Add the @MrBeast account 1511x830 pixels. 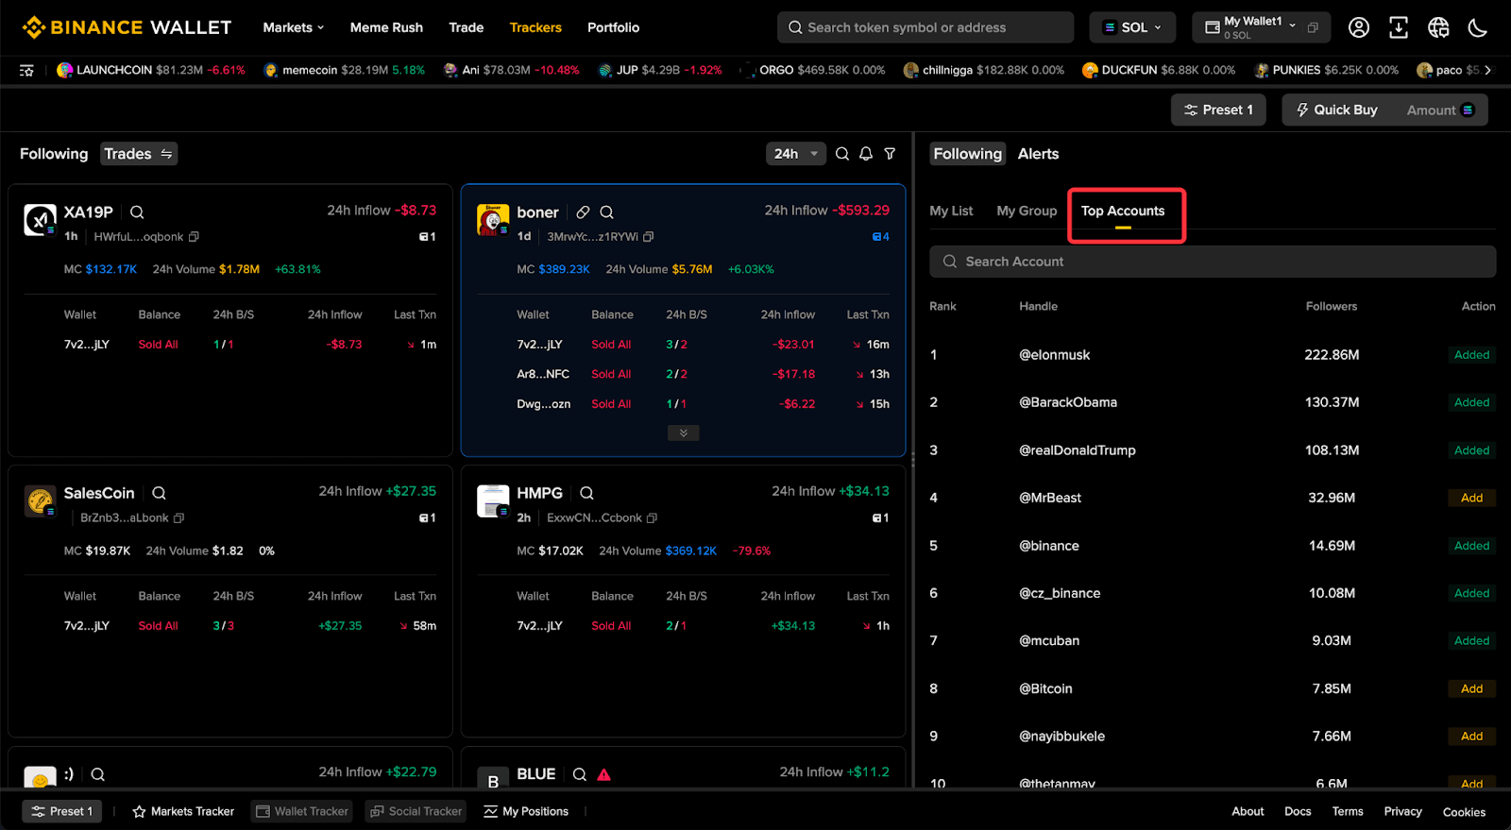1471,498
